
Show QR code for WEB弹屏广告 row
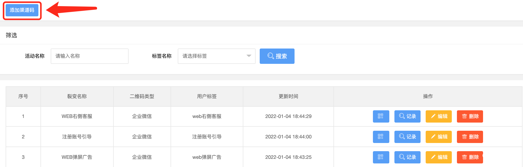381,157
